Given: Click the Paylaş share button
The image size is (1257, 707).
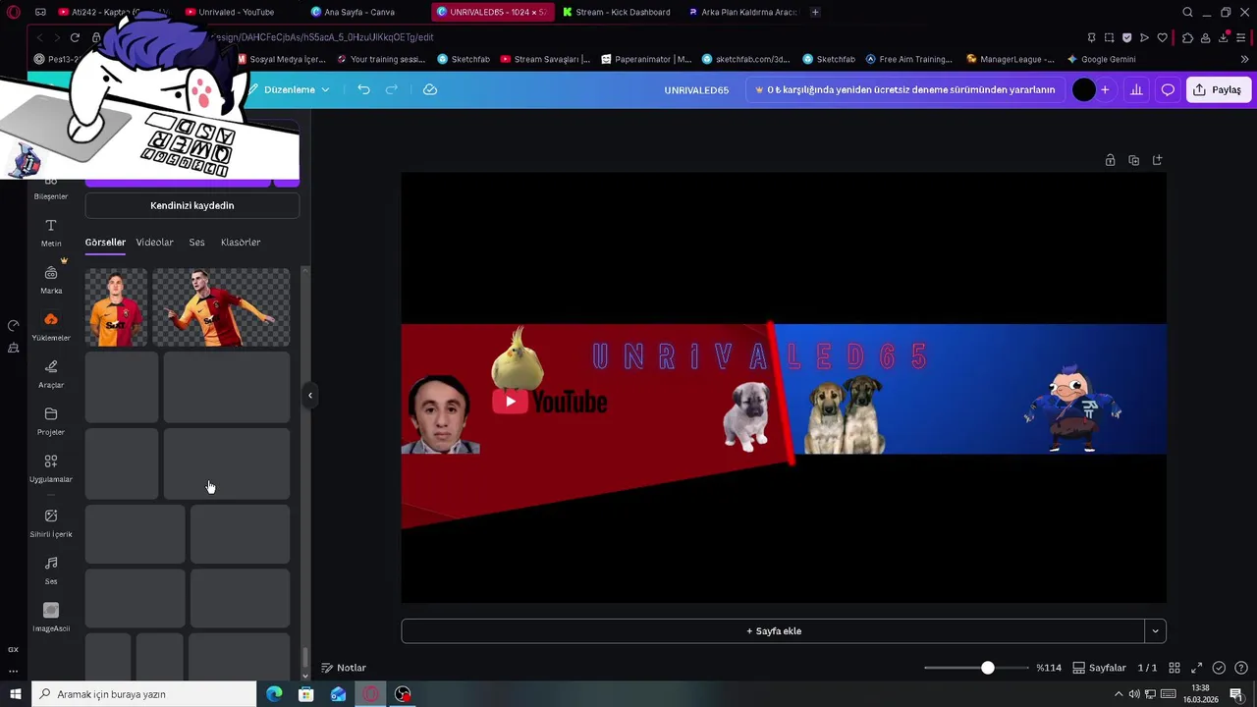Looking at the screenshot, I should click(1217, 89).
